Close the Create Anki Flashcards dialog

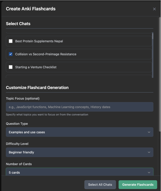(x=154, y=9)
